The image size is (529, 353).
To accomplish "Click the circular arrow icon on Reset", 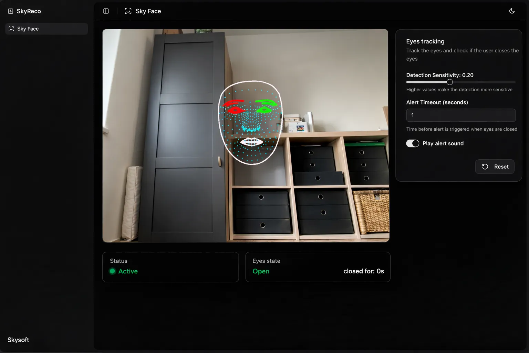I will click(x=485, y=167).
